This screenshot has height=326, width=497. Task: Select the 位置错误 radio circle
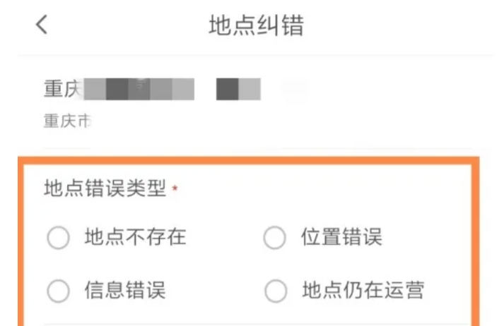coord(274,239)
